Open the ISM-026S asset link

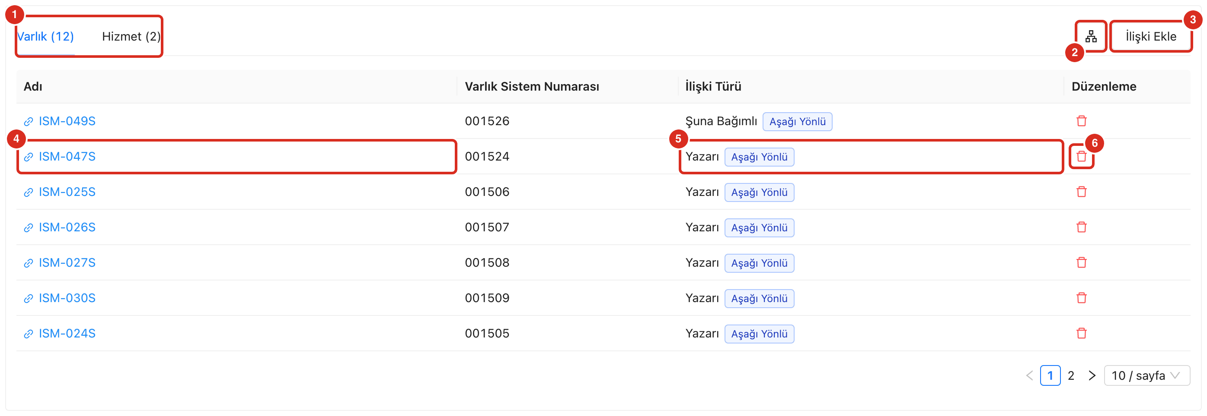pos(67,227)
